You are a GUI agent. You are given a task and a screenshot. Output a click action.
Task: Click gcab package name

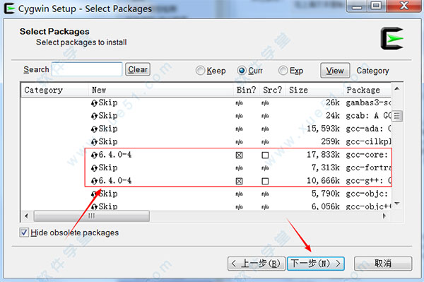click(x=368, y=116)
